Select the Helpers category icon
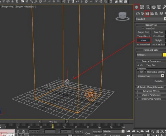The width and height of the screenshot is (166, 136). tap(156, 14)
